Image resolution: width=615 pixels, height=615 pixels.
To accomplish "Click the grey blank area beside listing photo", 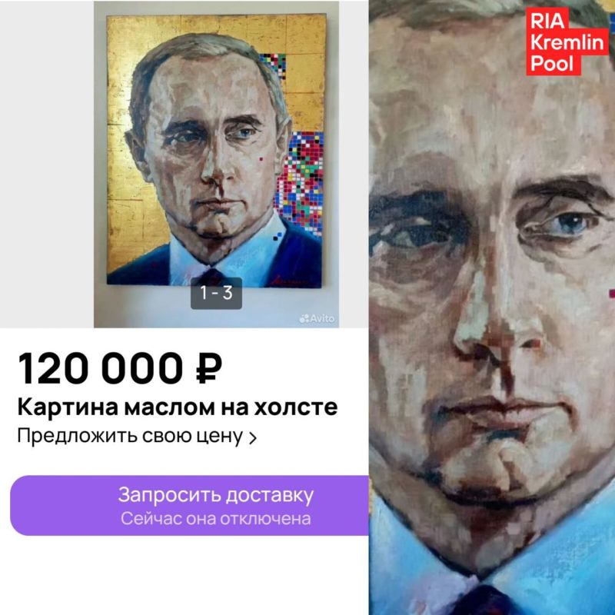I will [47, 164].
